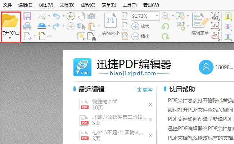Viewport: 234px width, 144px height.
Task: Expand the arrow under 打开(O)
Action: pos(10,38)
